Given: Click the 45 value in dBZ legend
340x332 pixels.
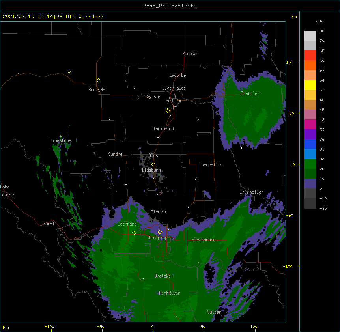Looking at the screenshot, I should [322, 110].
